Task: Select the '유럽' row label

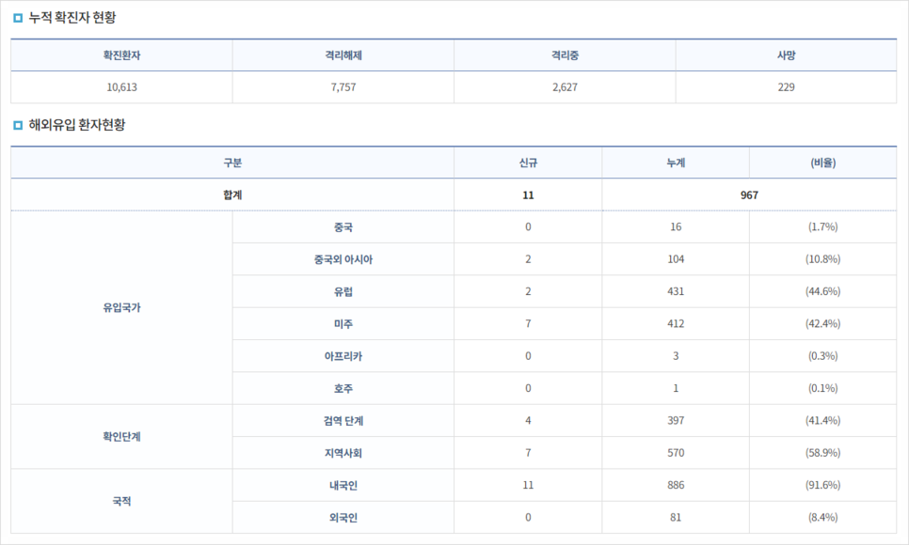Action: (x=343, y=292)
